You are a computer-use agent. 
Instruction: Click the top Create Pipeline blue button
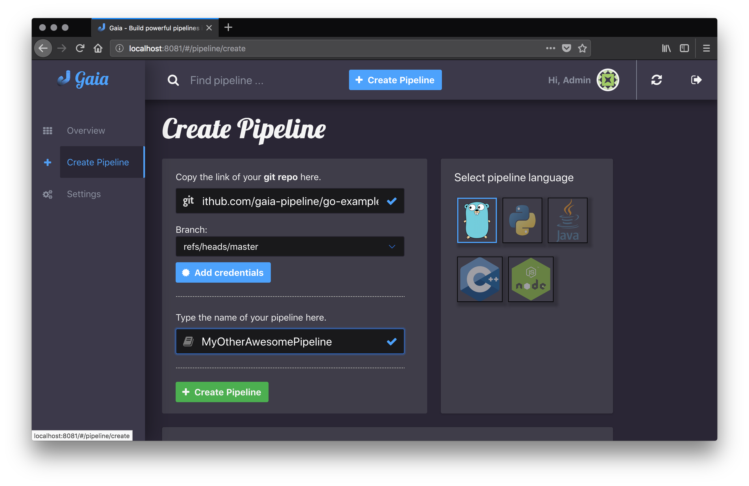[x=395, y=80]
